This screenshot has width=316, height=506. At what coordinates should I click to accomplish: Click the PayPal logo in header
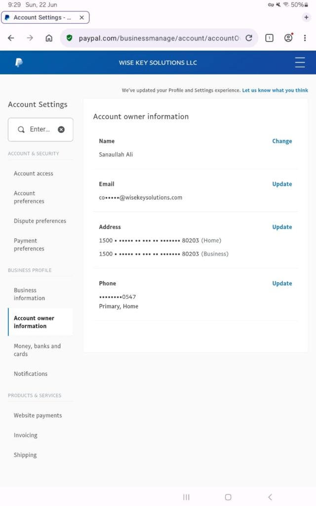[19, 63]
